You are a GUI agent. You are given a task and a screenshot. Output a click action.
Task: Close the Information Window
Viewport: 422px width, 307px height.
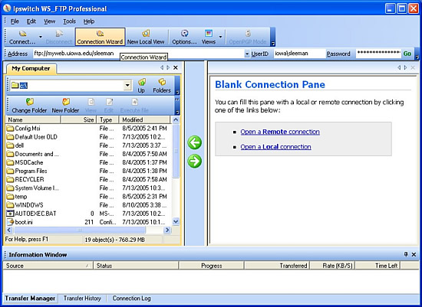414,254
